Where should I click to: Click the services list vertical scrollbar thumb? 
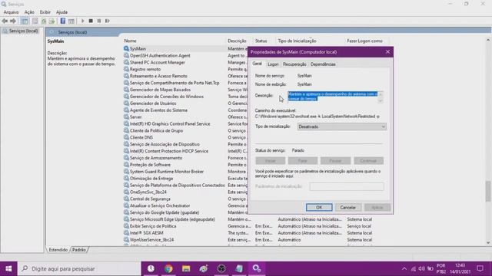tap(488, 191)
